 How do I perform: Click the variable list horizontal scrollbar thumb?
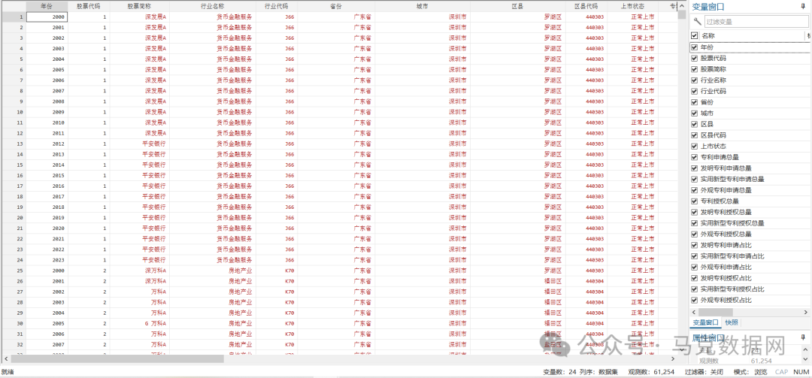pyautogui.click(x=715, y=312)
